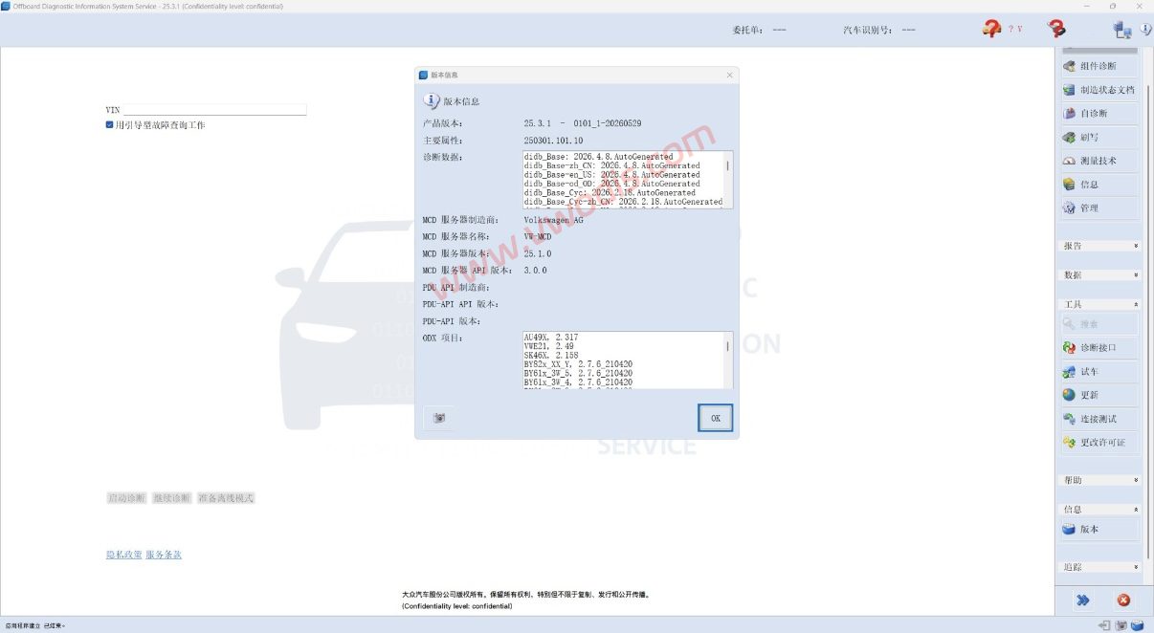Screen dimensions: 1154x633
Task: Click the status bar camera icon
Action: click(1121, 625)
